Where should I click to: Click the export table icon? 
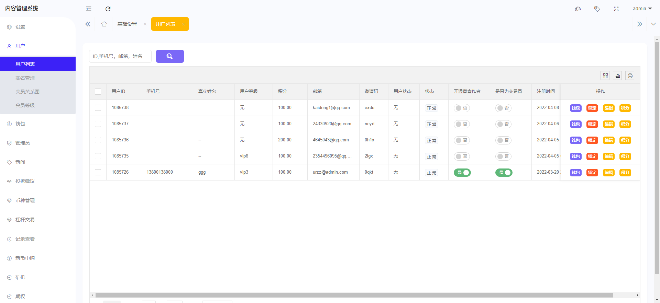point(618,75)
